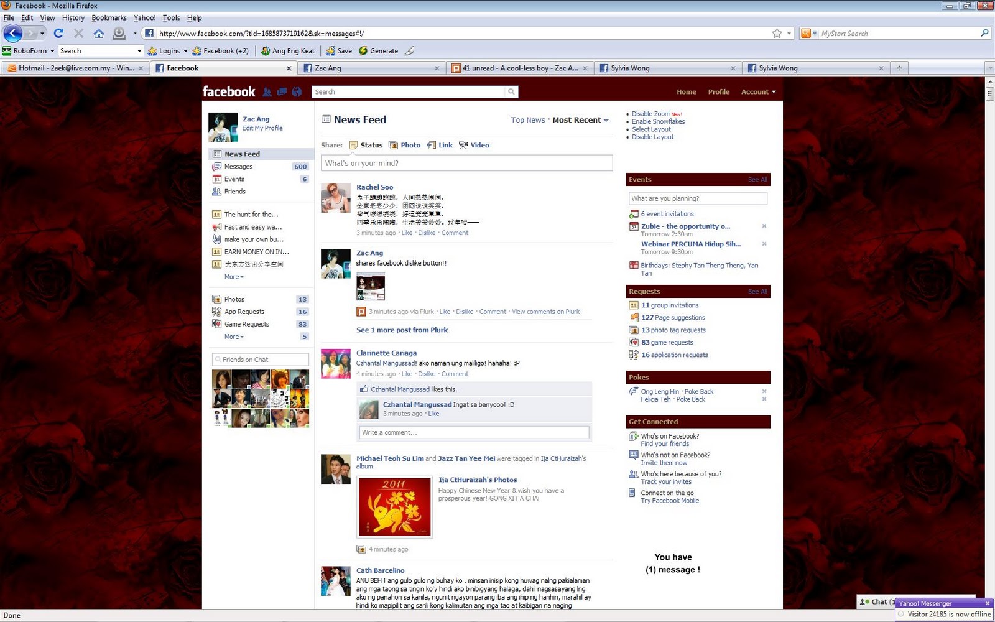Click See 1 more post from Plurk
Screen dimensions: 995x622
pyautogui.click(x=402, y=330)
